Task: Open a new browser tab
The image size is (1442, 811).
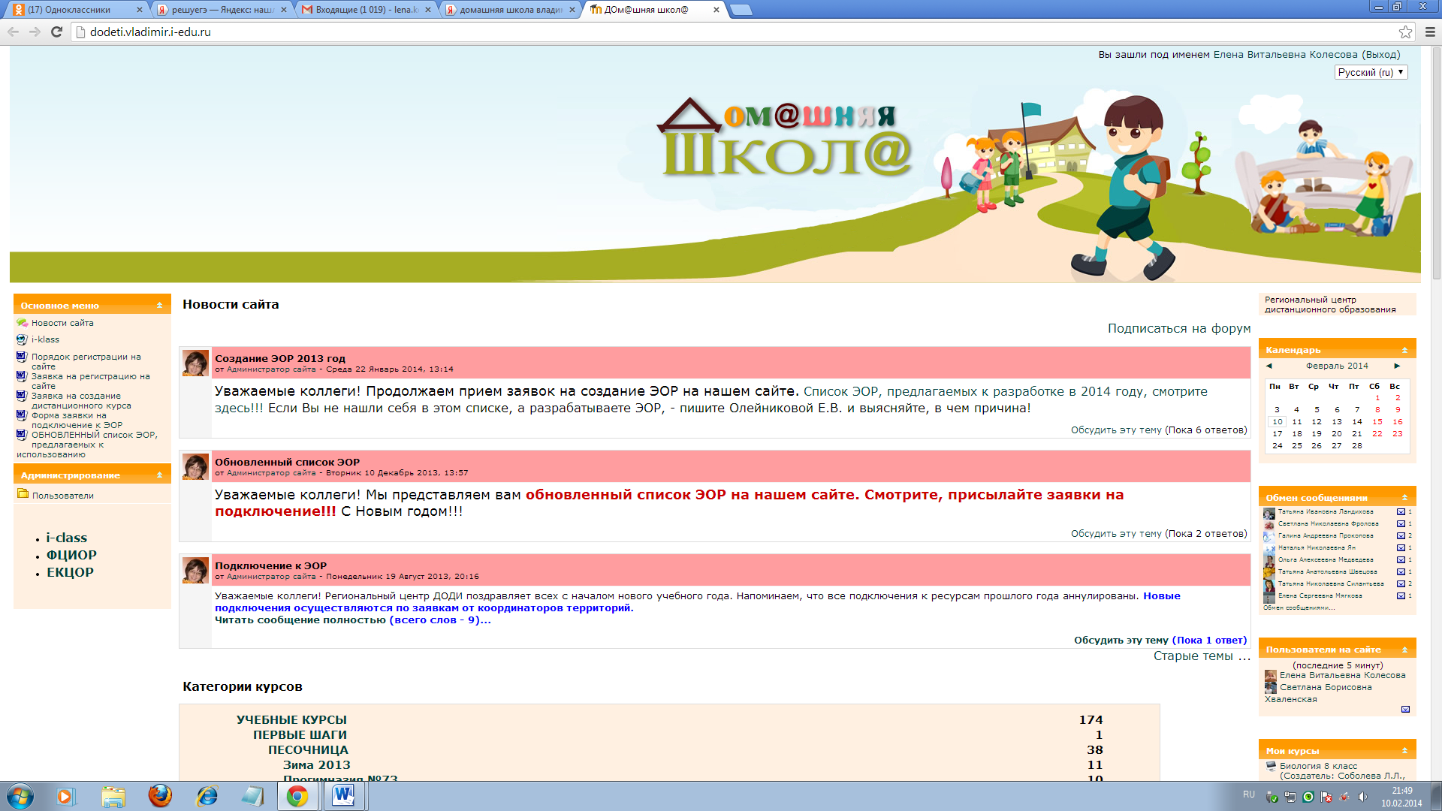Action: click(741, 10)
